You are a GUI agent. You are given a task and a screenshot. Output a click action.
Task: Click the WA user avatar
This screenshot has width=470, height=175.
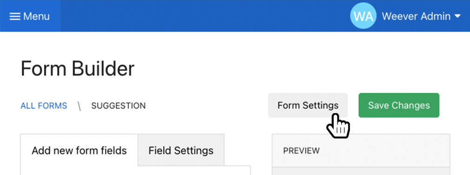point(363,16)
